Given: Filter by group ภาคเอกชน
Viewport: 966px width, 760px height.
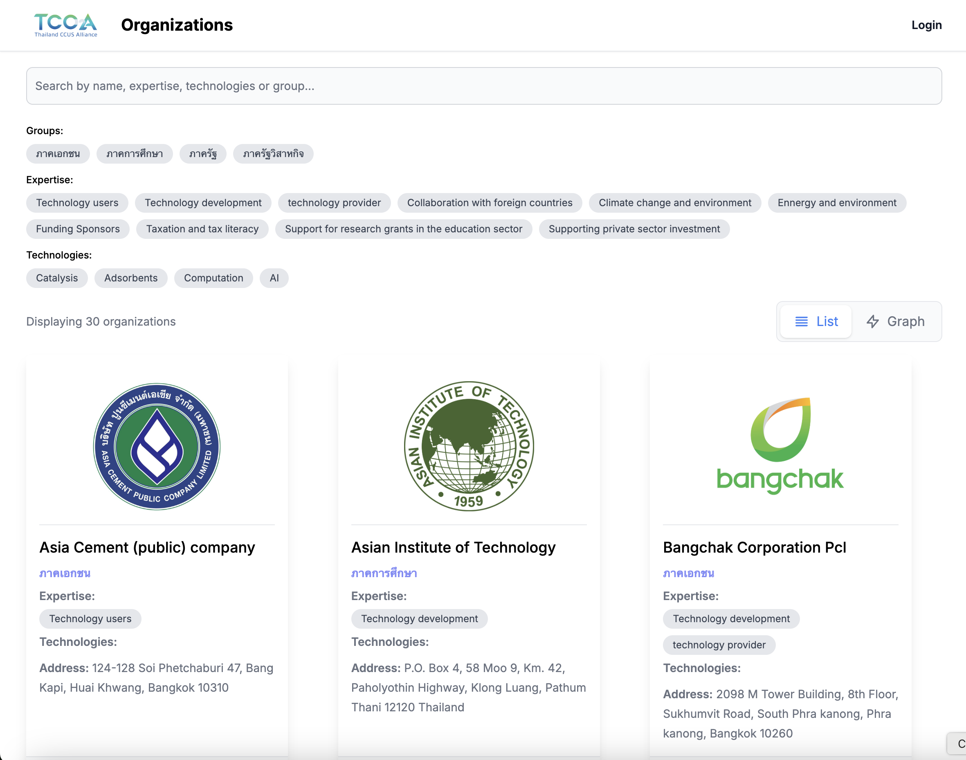Looking at the screenshot, I should (58, 154).
